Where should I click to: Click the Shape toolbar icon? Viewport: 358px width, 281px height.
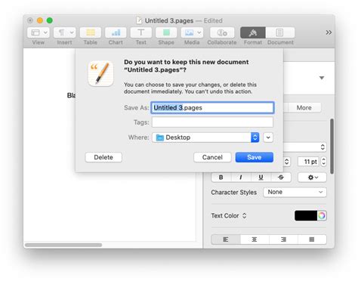pos(166,32)
